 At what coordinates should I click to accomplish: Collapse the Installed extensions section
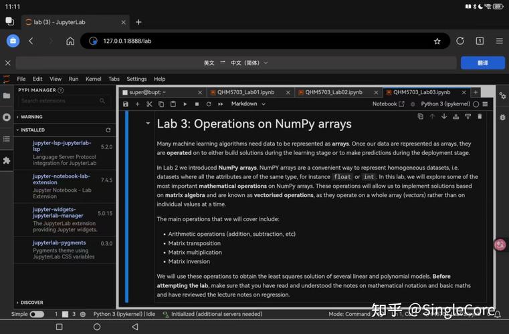(x=32, y=130)
